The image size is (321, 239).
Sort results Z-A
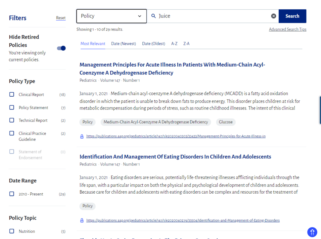tap(186, 43)
